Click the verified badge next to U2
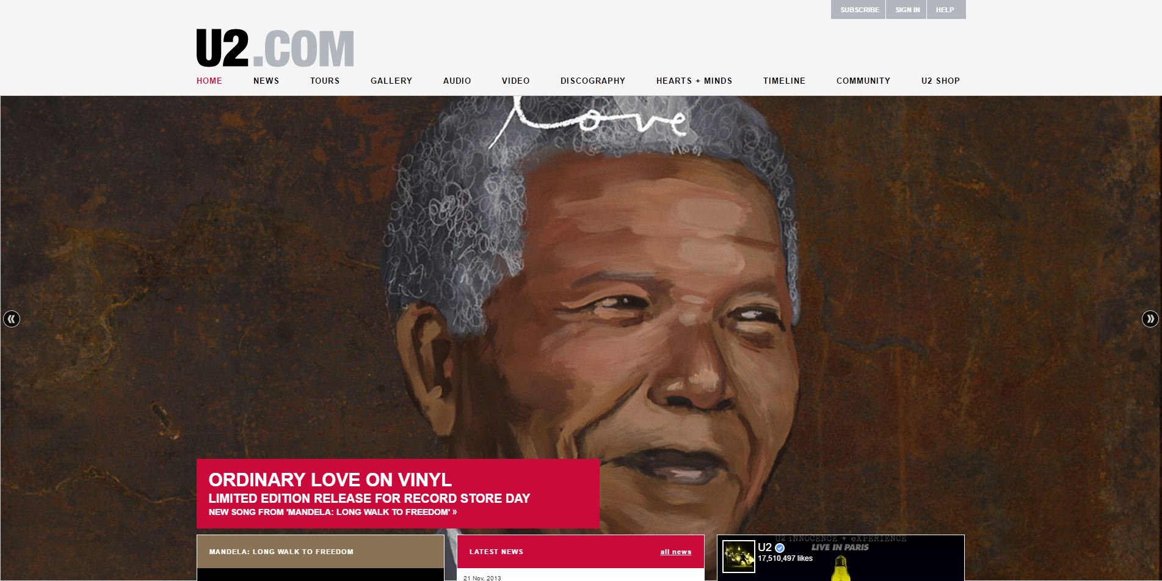This screenshot has width=1162, height=581. [780, 548]
